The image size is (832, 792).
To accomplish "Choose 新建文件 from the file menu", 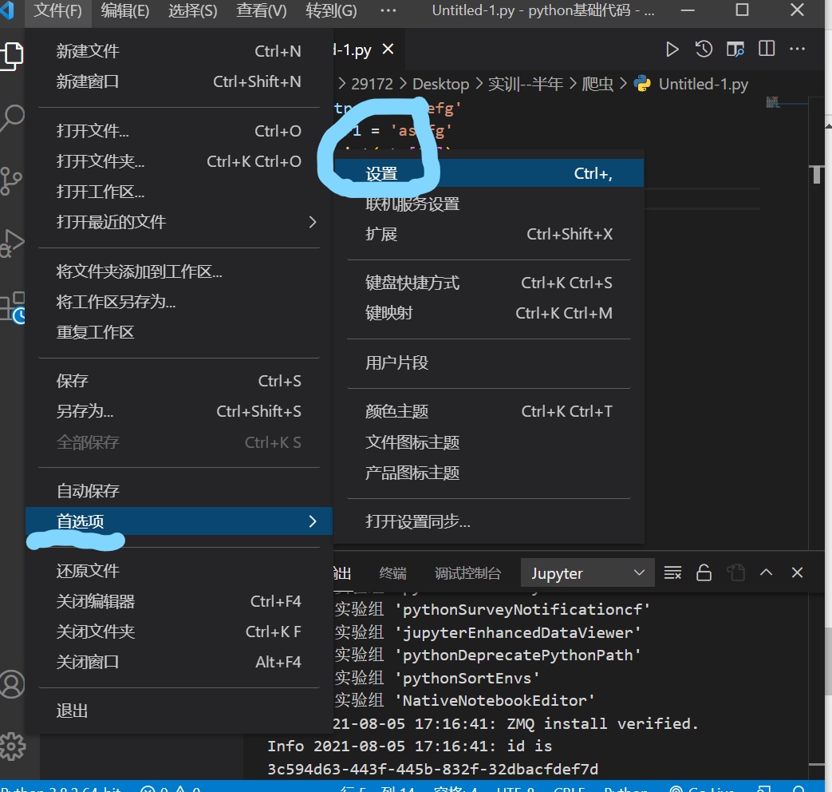I will coord(179,51).
